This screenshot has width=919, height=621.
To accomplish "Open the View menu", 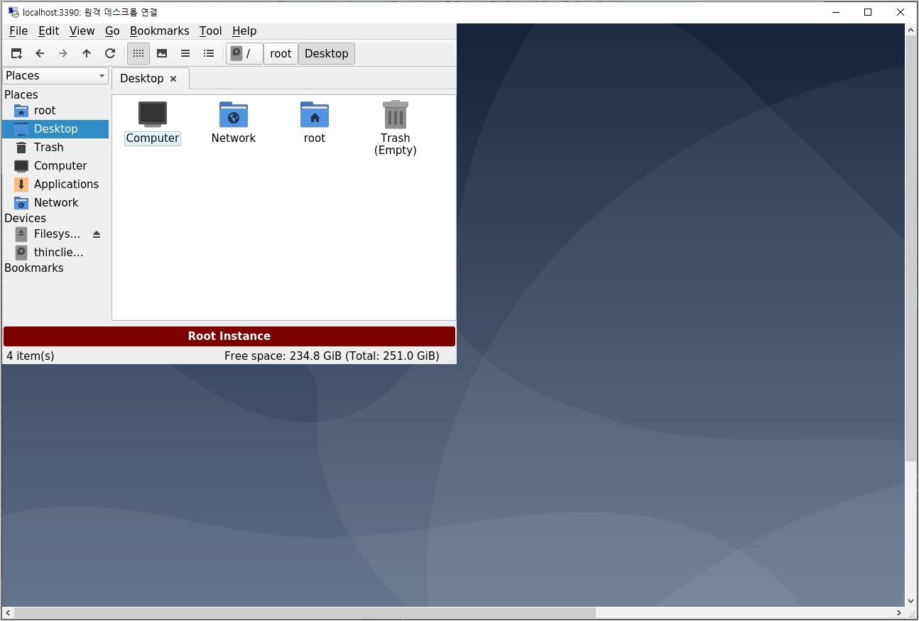I will point(82,31).
